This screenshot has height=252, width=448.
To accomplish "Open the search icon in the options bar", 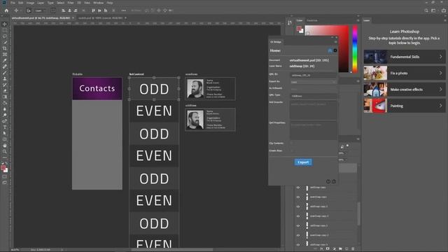I will tap(426, 10).
